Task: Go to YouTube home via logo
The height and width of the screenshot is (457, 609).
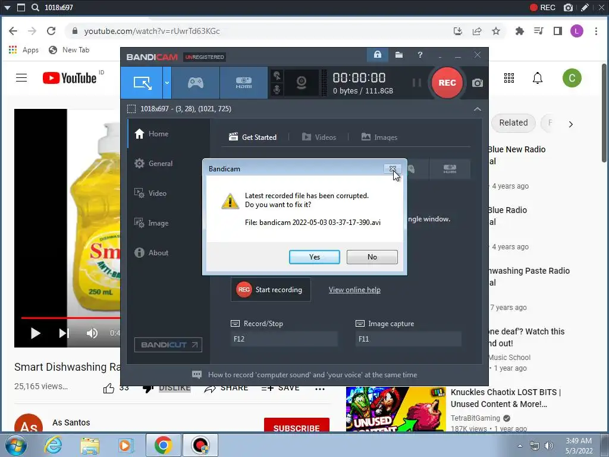Action: 70,78
